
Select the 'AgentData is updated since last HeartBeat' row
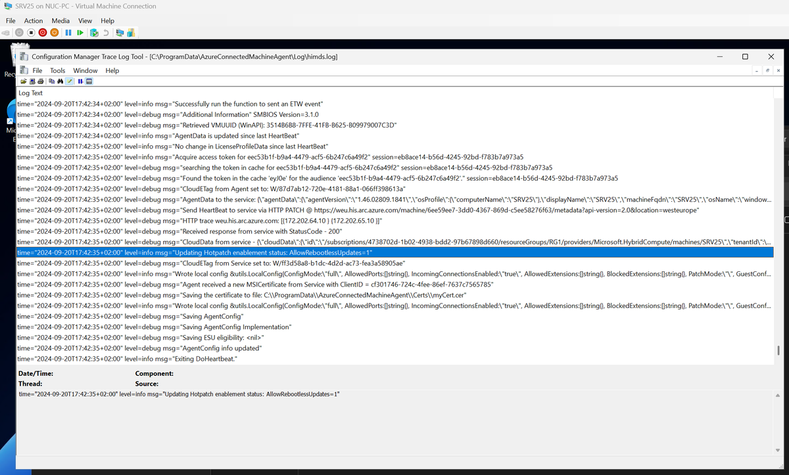(394, 135)
